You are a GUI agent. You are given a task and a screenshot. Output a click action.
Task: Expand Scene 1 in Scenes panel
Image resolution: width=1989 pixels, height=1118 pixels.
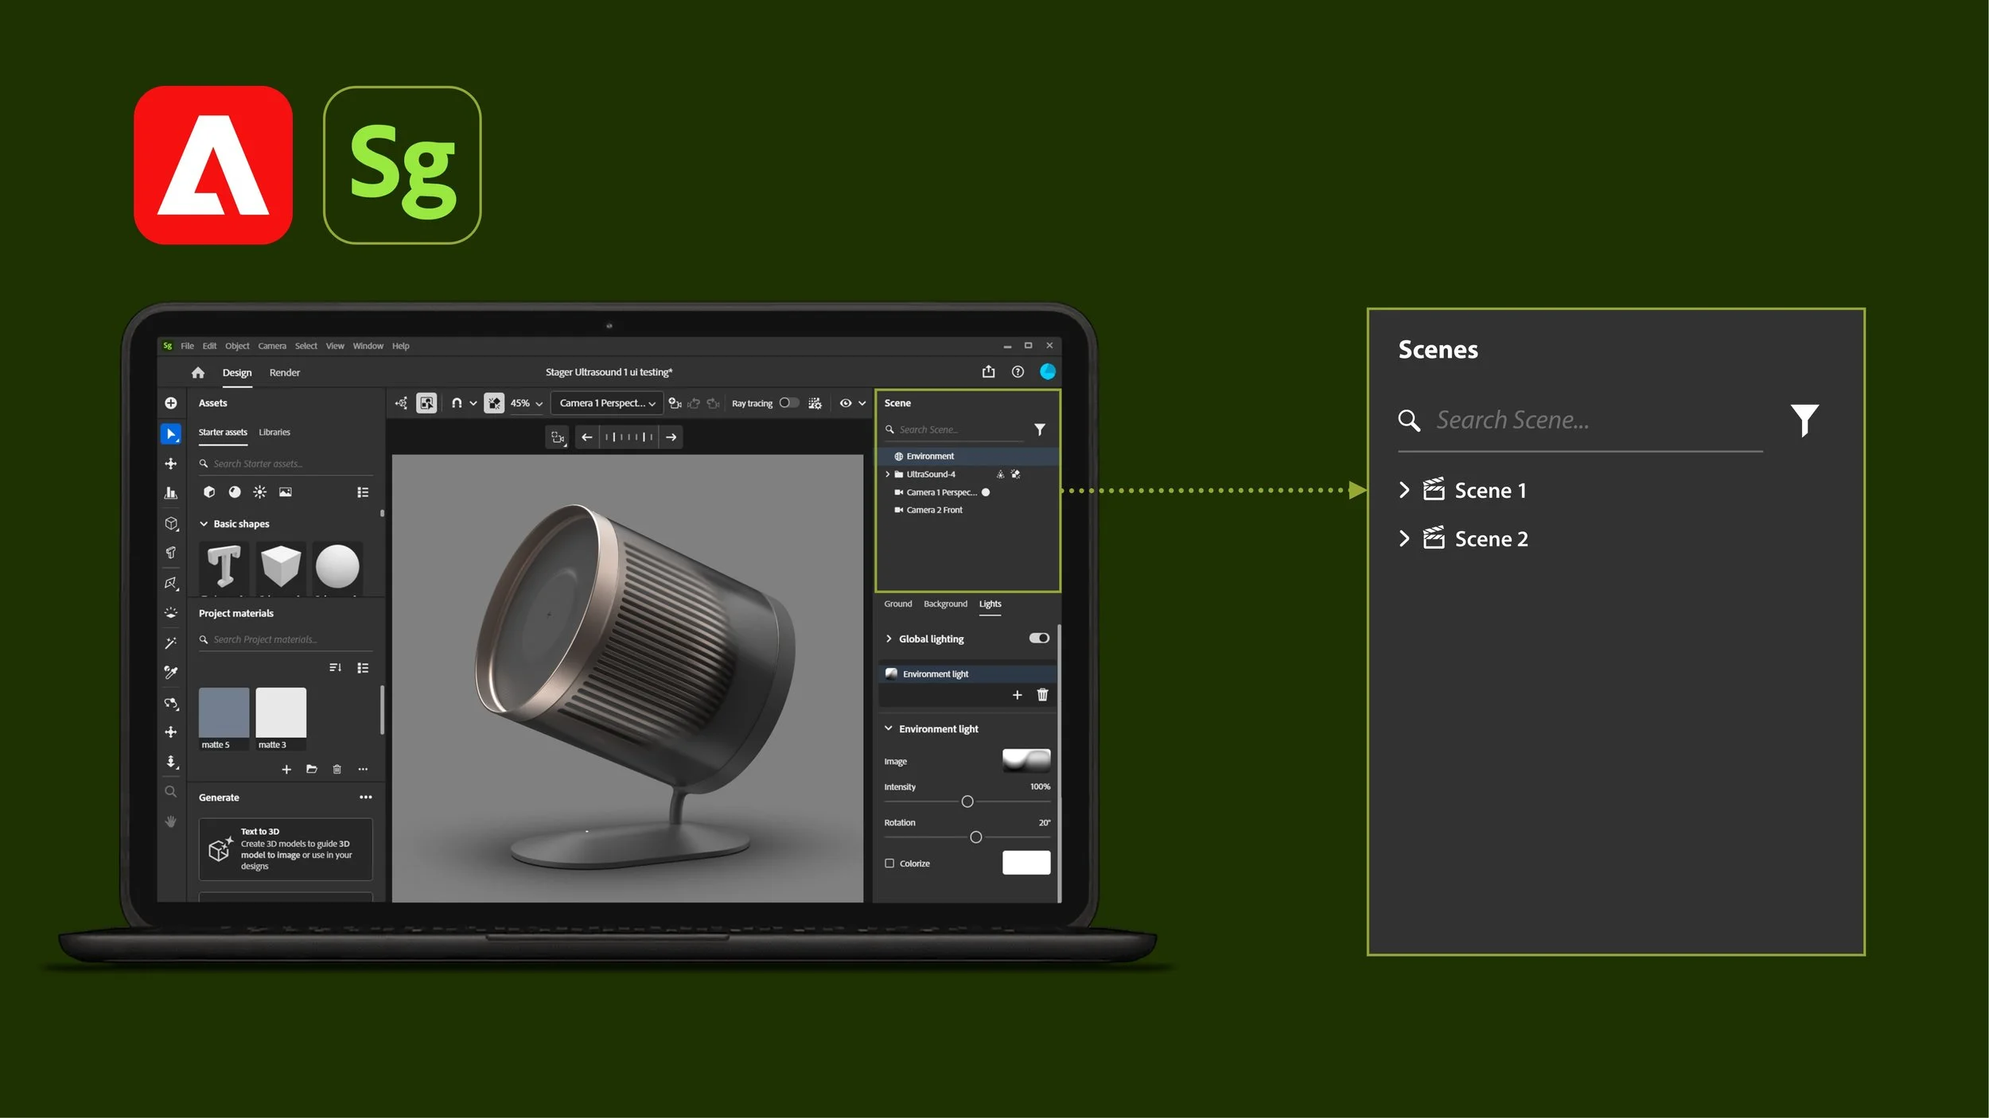(1404, 490)
